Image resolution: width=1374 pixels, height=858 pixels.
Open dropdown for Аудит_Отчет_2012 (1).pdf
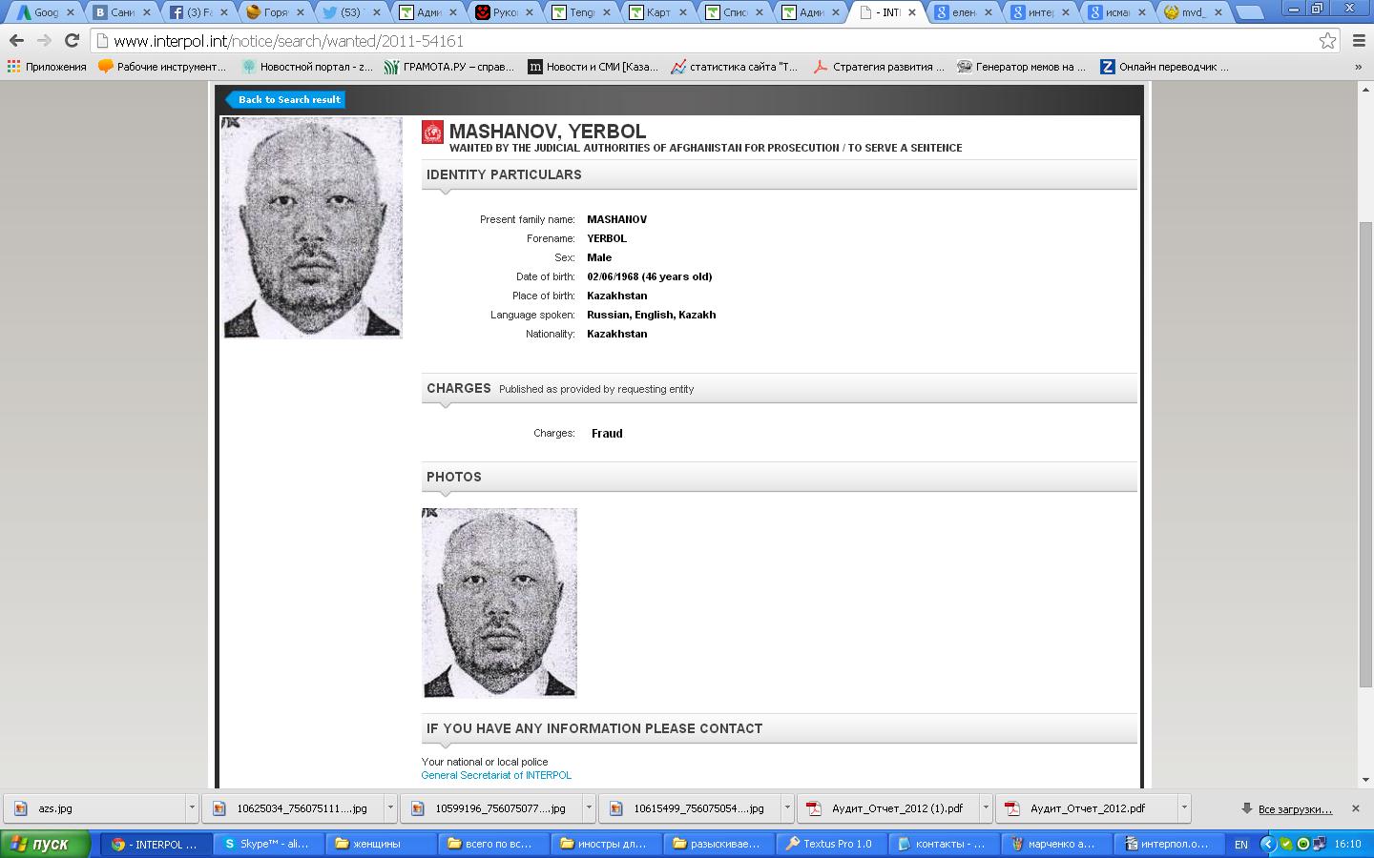pos(986,807)
